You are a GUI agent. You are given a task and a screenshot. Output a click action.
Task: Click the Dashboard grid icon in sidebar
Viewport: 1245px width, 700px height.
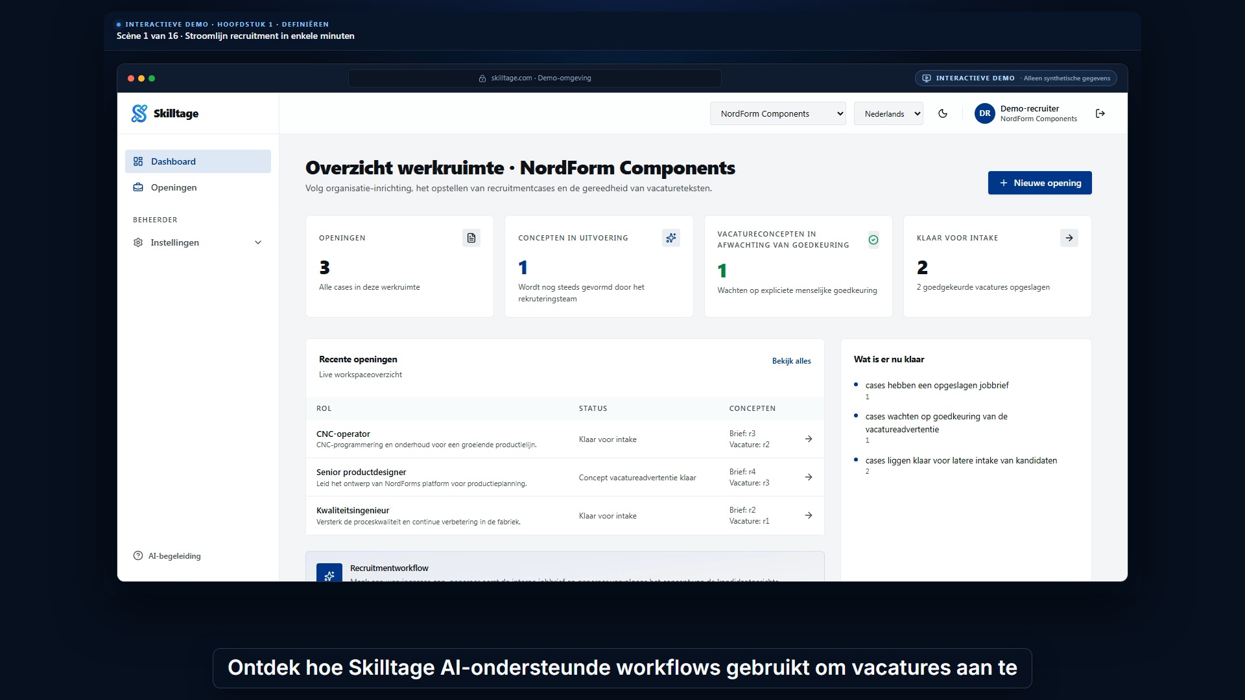(138, 161)
